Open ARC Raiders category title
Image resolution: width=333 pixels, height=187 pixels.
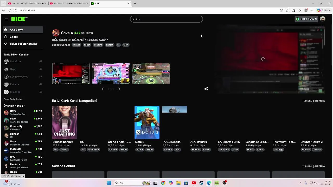point(198,142)
